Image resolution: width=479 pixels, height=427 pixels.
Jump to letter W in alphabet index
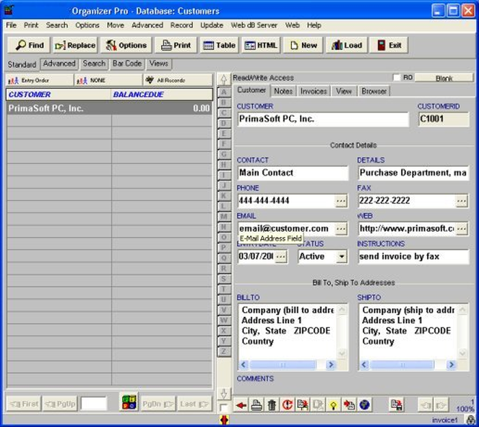[x=224, y=320]
